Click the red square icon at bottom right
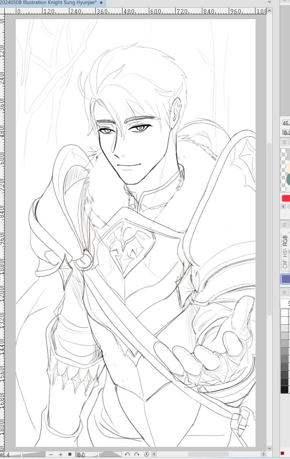290x459 pixels. (x=282, y=453)
